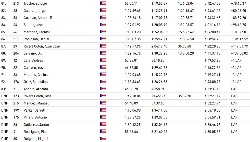Click the flag next to Lara, Andres
Viewport: 250px width, 142px height.
click(x=103, y=60)
